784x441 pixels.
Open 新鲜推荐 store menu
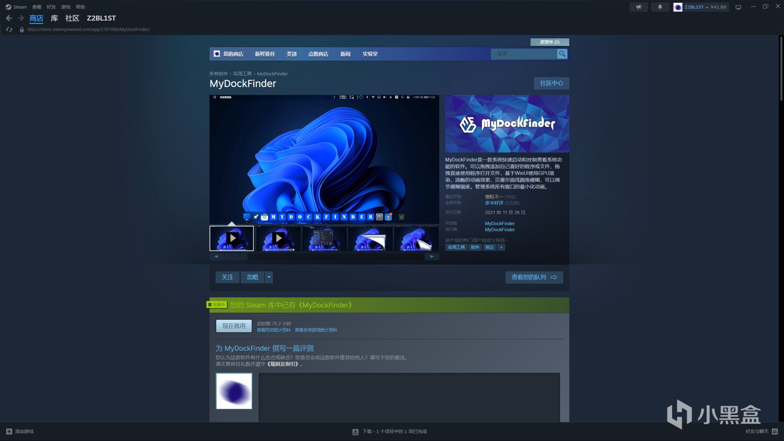(265, 54)
